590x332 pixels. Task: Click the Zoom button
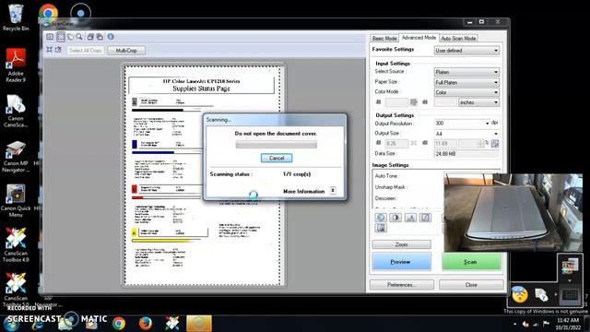[x=402, y=244]
